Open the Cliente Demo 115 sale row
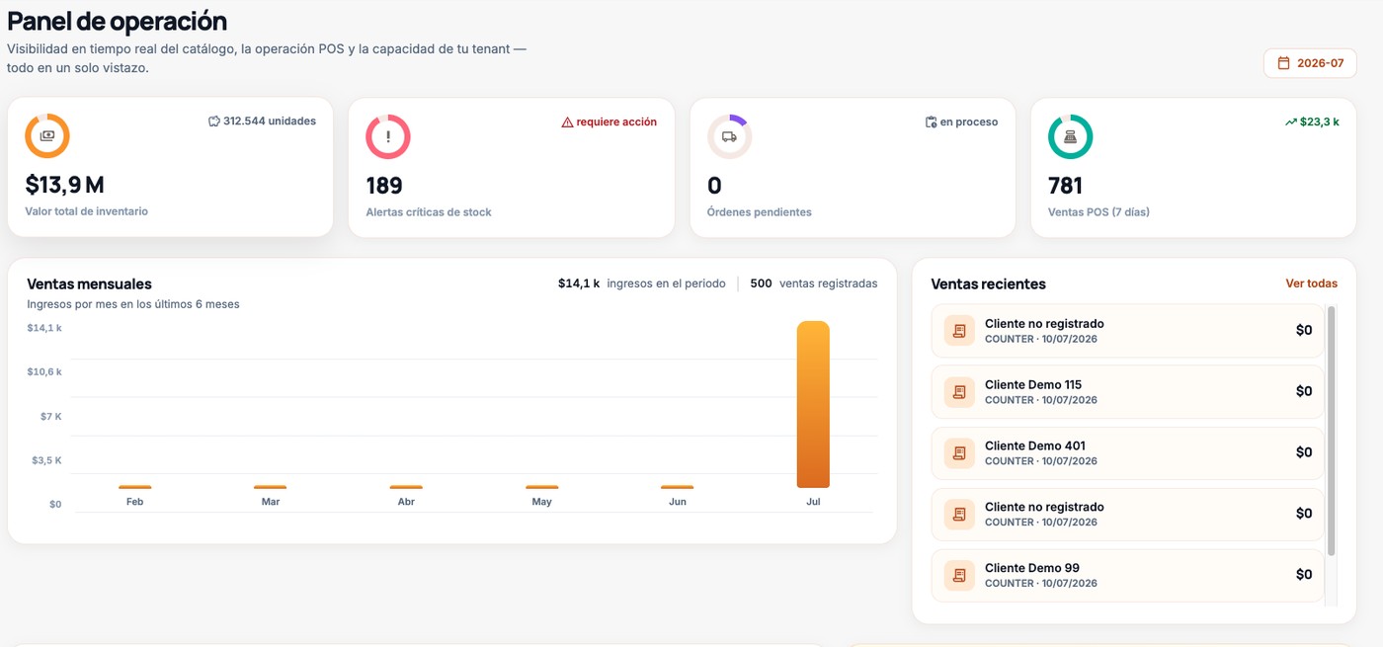The height and width of the screenshot is (647, 1383). [x=1127, y=392]
